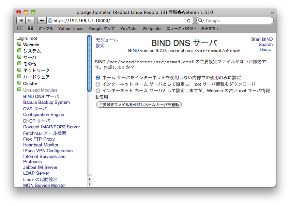Select the old Webmin root server info option
Screen dimensions: 290x206
pos(98,91)
